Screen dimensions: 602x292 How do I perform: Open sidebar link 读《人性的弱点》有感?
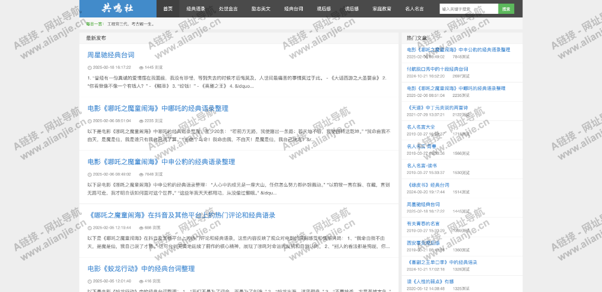click(430, 282)
